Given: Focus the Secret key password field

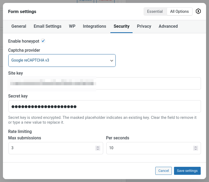Looking at the screenshot, I should point(104,107).
